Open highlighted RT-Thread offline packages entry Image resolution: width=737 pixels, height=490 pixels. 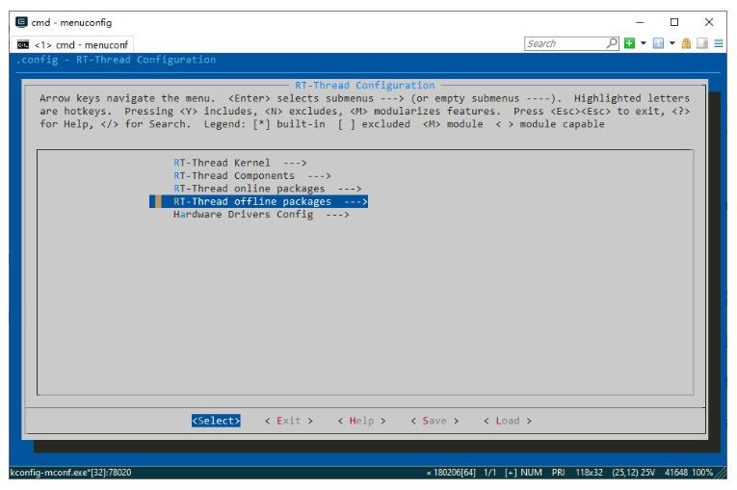pos(258,201)
